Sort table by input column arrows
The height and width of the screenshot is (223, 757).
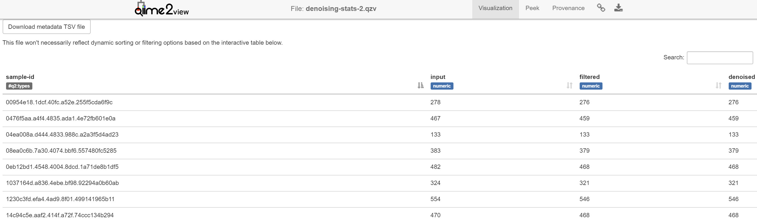pyautogui.click(x=570, y=85)
